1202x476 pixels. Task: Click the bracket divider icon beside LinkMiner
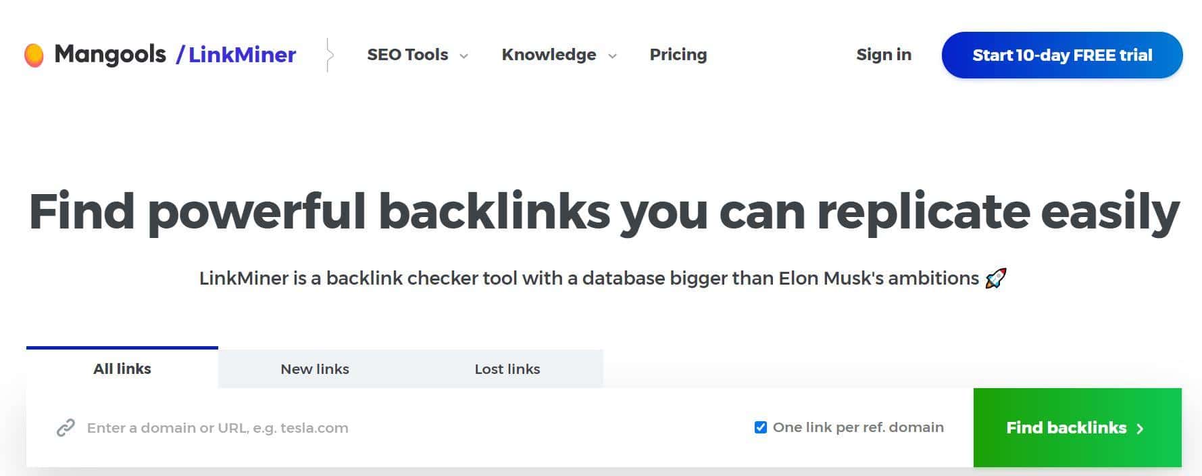(329, 55)
